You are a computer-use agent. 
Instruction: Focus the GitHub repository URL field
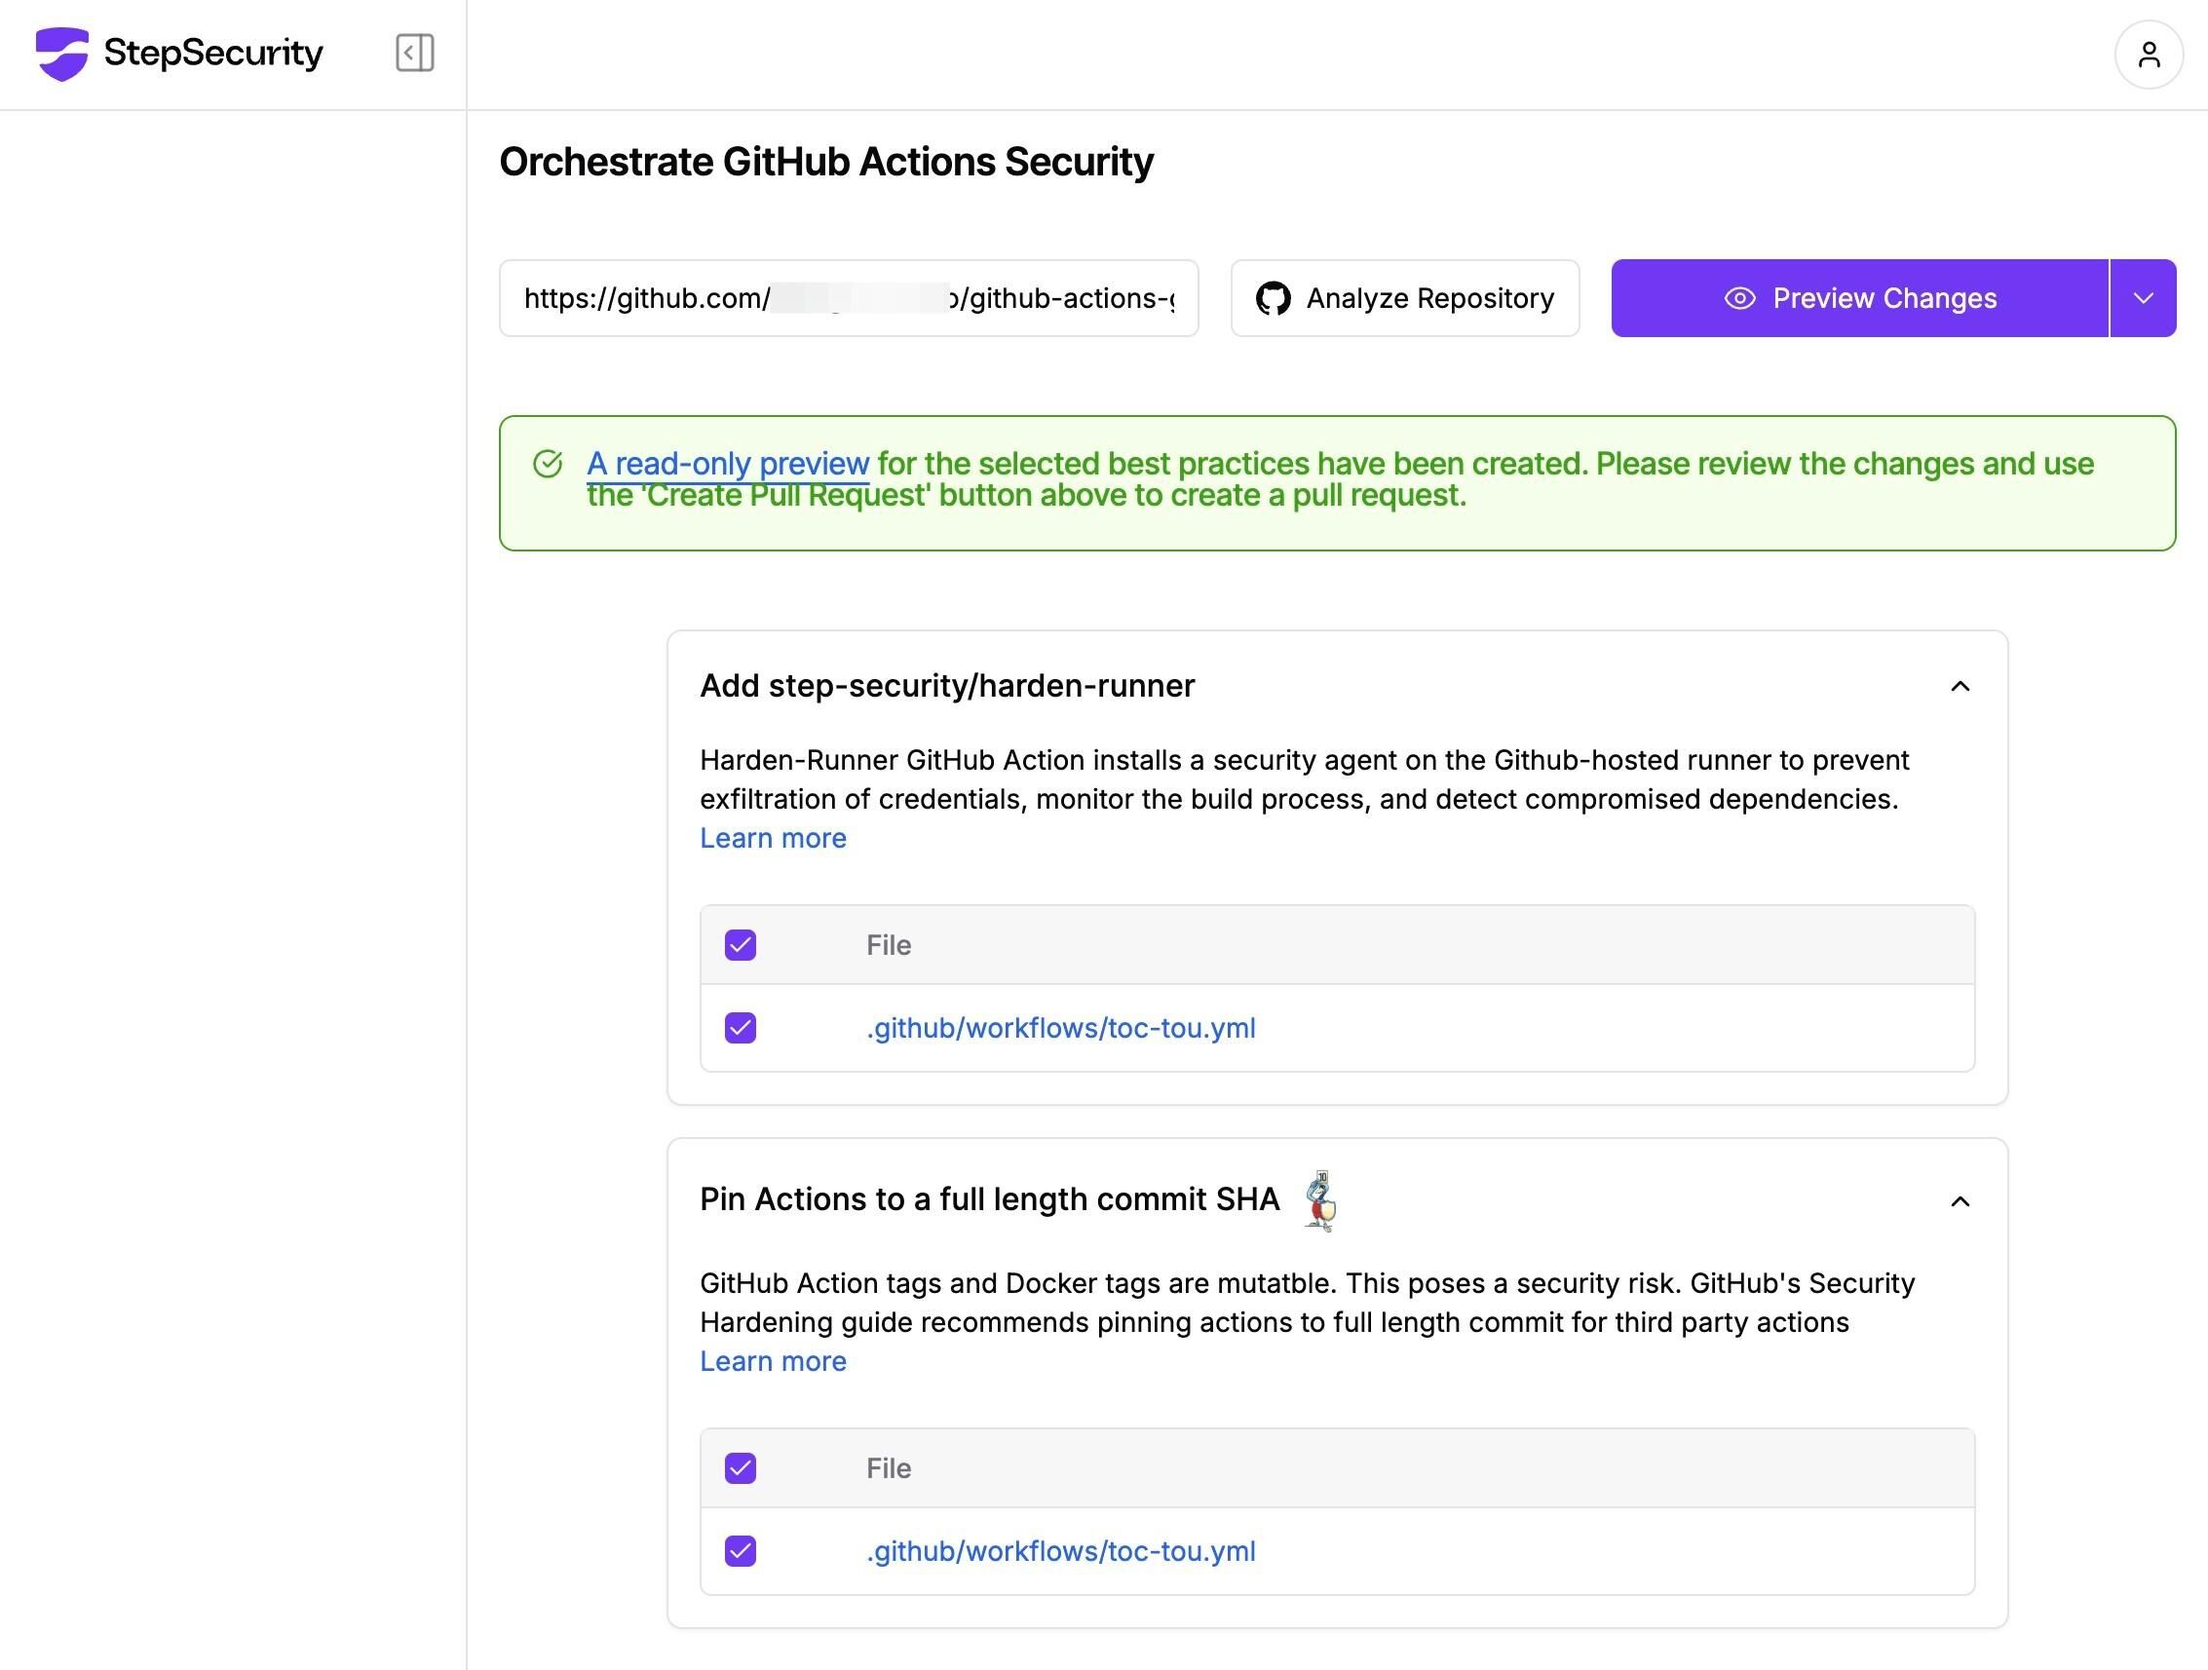click(849, 298)
